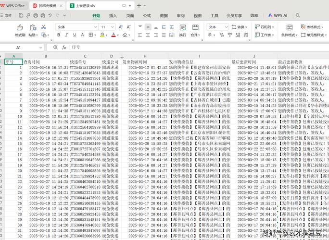
Task: Toggle Italic formatting button
Action: (x=67, y=35)
